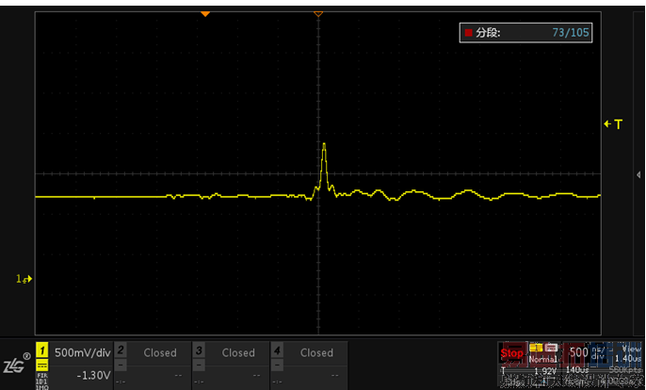Image resolution: width=646 pixels, height=390 pixels.
Task: Click the yellow acquisition mode icon
Action: point(536,349)
